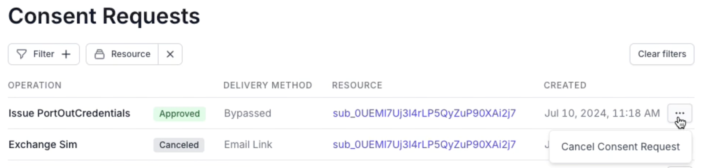The image size is (704, 168).
Task: Click the Resource column header
Action: pos(357,85)
